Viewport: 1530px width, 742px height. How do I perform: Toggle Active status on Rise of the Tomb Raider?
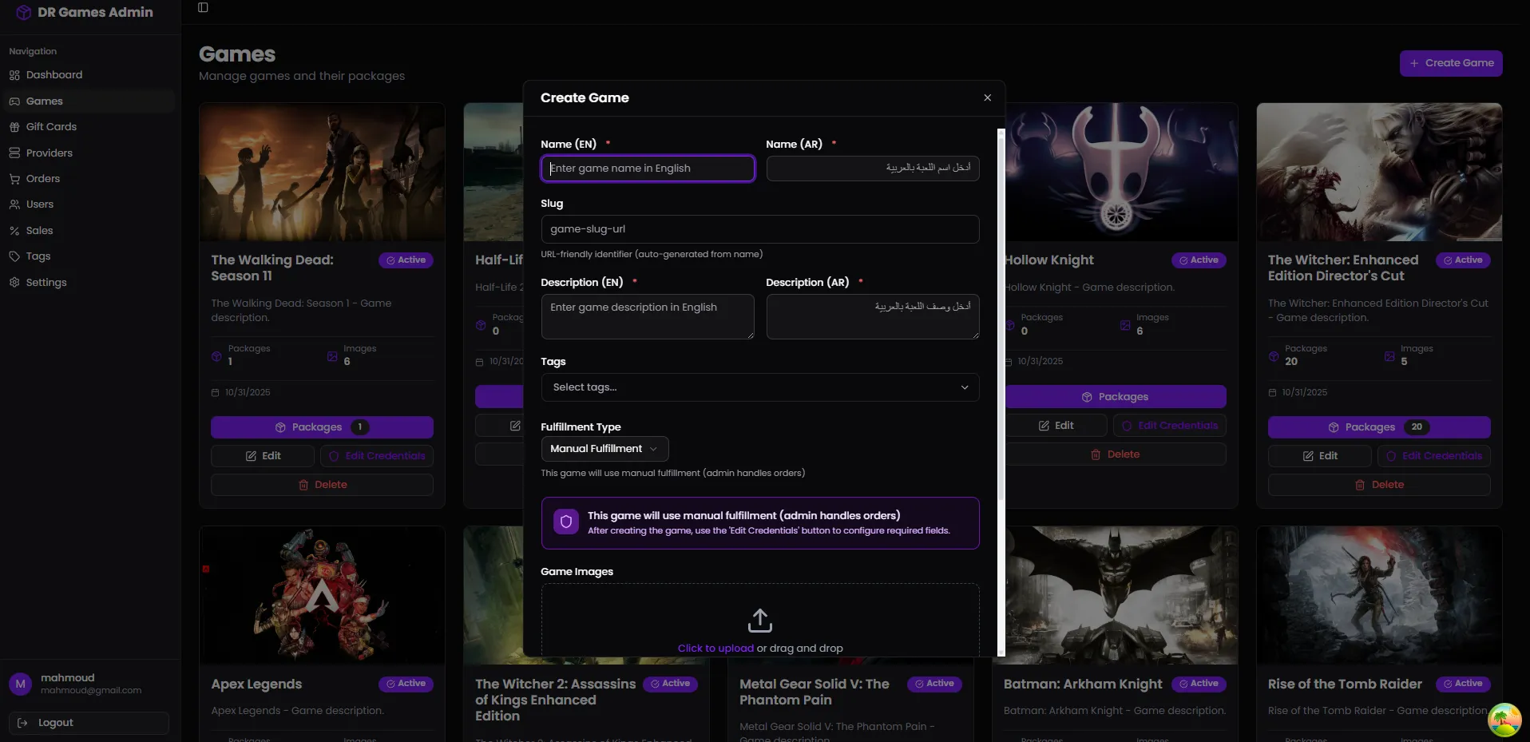pos(1463,684)
